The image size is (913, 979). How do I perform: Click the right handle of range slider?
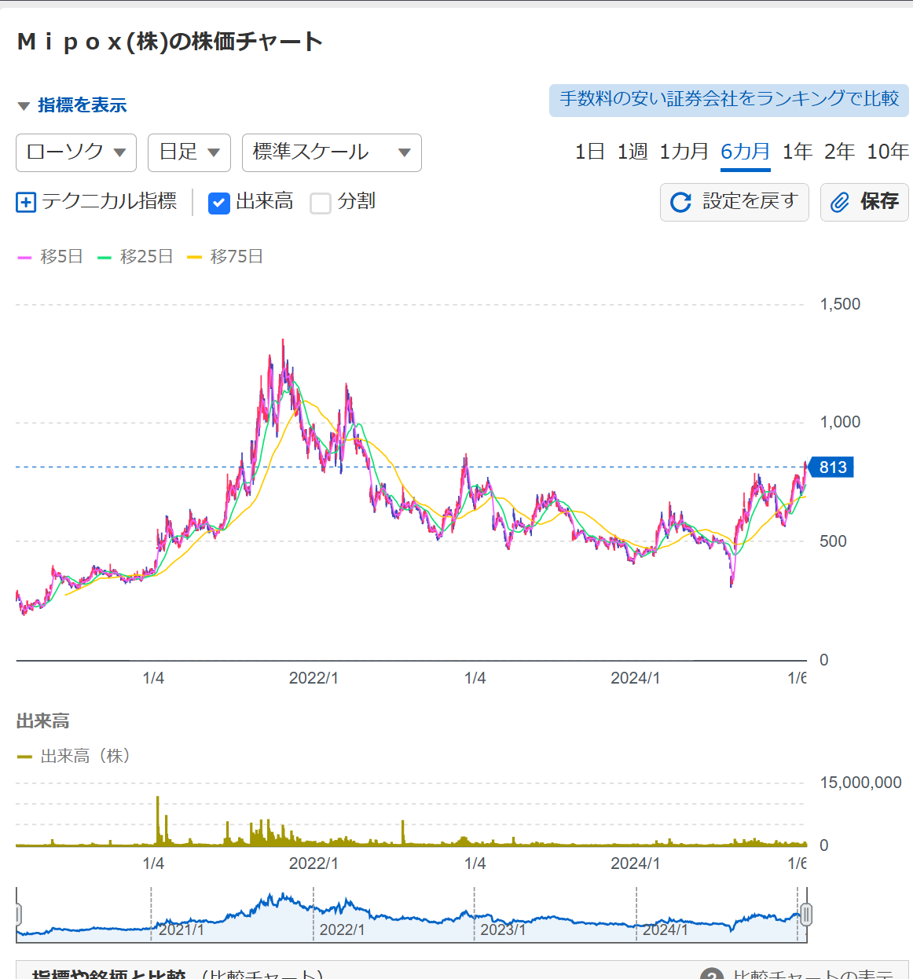pos(805,914)
